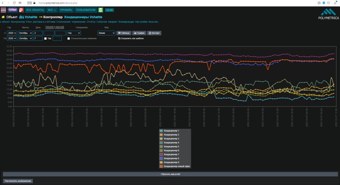Open the Аварии menu item
The height and width of the screenshot is (185, 340).
click(112, 22)
